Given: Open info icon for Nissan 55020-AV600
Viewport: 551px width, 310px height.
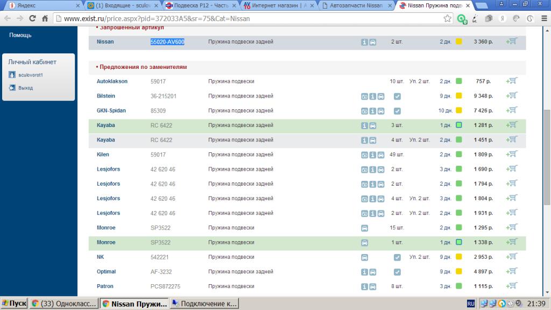Looking at the screenshot, I should click(364, 42).
